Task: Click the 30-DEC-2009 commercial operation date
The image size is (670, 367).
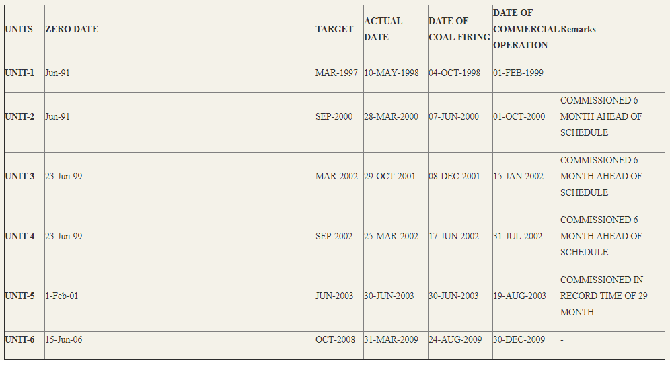Action: click(x=519, y=339)
